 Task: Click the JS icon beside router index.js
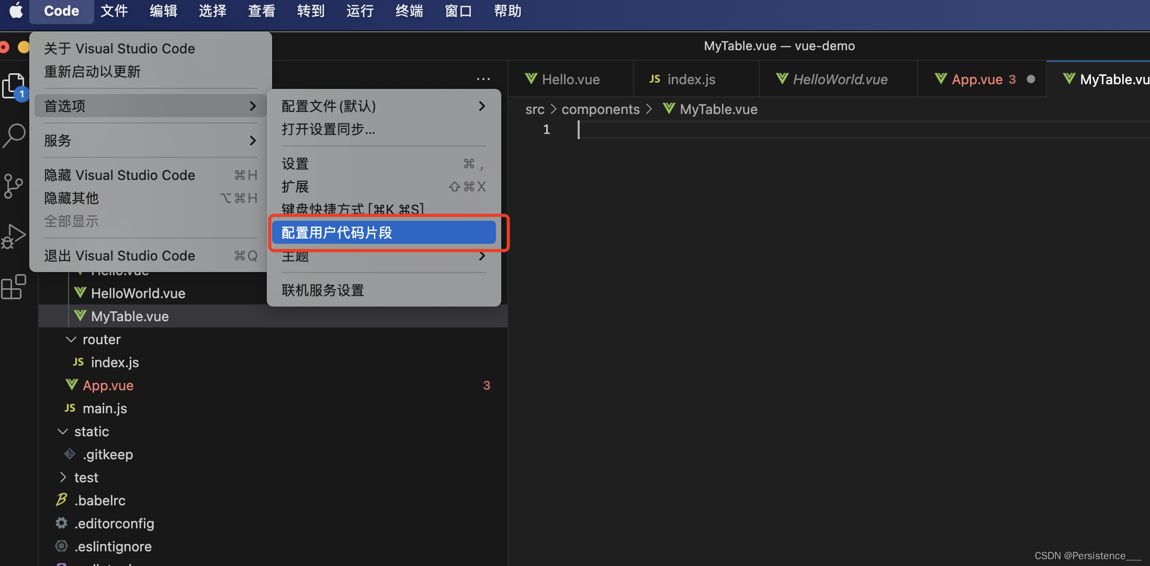tap(78, 362)
